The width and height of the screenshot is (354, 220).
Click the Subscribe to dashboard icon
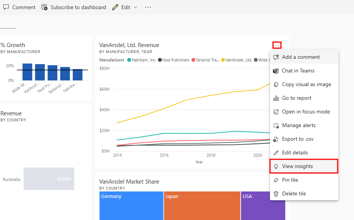click(44, 7)
